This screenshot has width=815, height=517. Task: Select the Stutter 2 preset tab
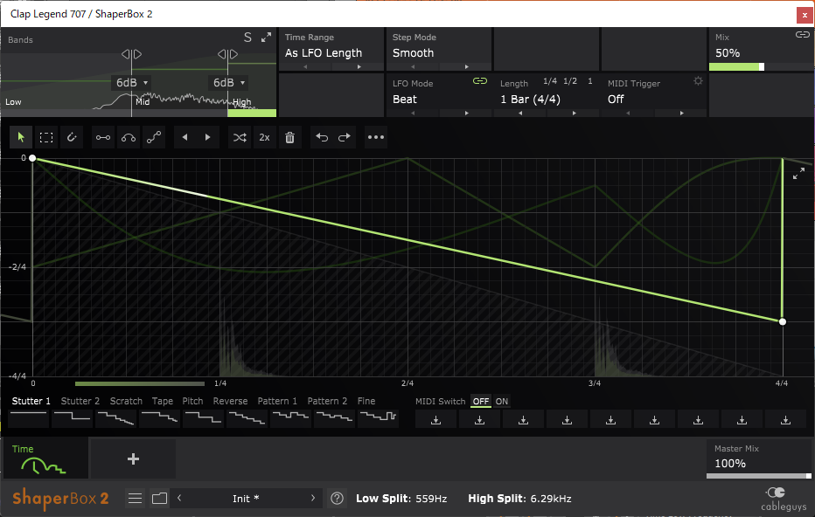(80, 401)
